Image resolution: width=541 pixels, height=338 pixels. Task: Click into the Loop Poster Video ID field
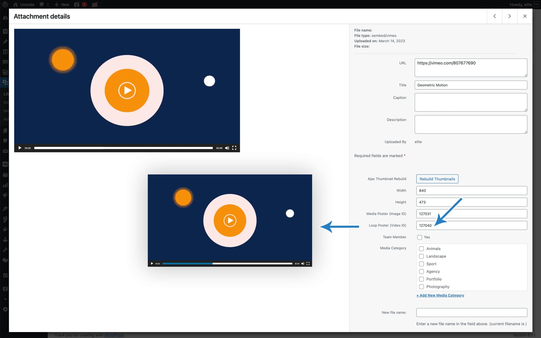pos(479,225)
